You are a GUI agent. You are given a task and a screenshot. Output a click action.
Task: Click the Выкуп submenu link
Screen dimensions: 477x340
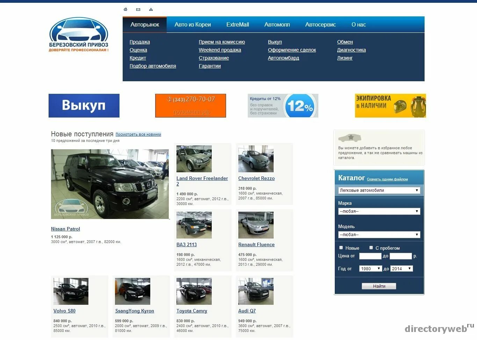275,42
